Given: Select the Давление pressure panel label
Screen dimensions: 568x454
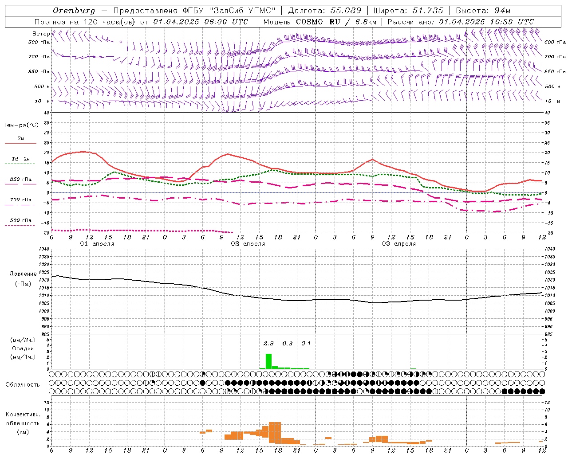Looking at the screenshot, I should [23, 274].
